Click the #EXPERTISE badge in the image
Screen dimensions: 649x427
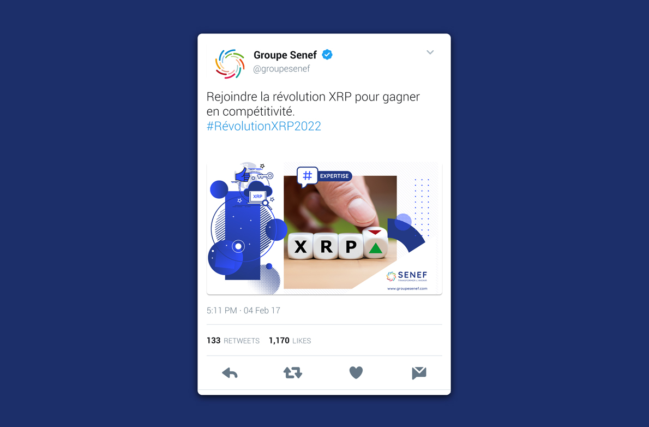coord(324,176)
